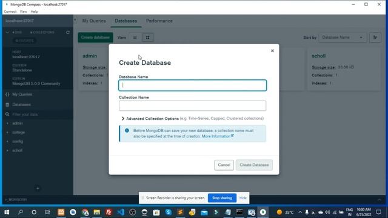Toggle the sort order icon button
Viewport: 388px width, 218px height.
point(375,38)
